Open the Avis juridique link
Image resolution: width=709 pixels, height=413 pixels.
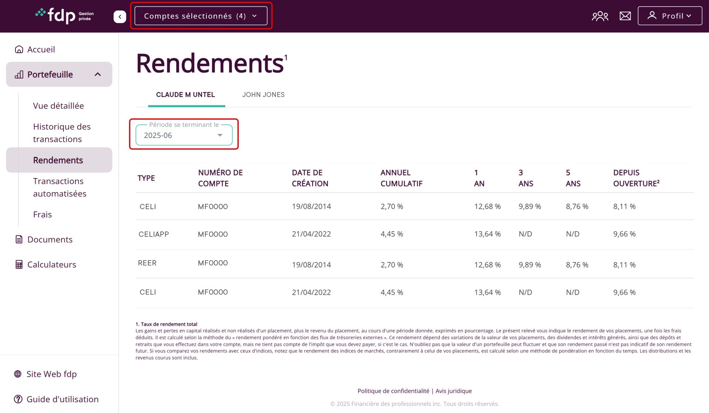click(x=453, y=391)
